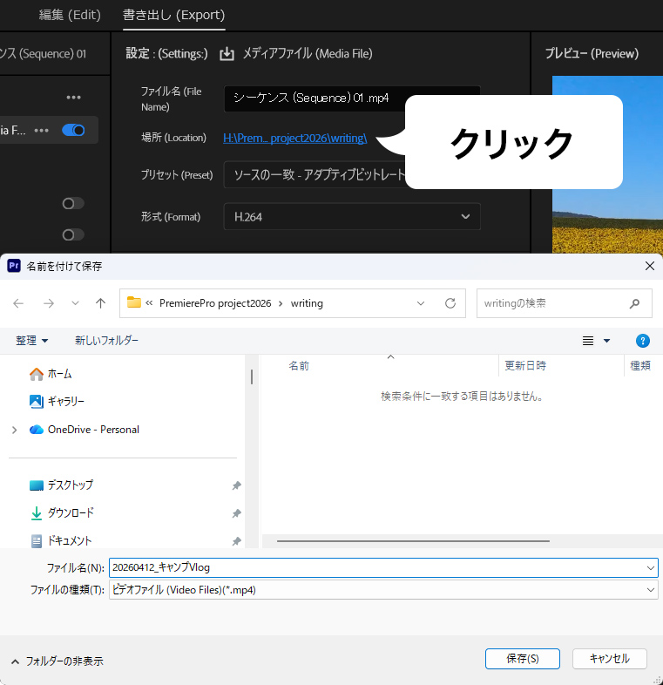The height and width of the screenshot is (685, 663).
Task: Close the 名前を付けて保存 dialog
Action: (649, 266)
